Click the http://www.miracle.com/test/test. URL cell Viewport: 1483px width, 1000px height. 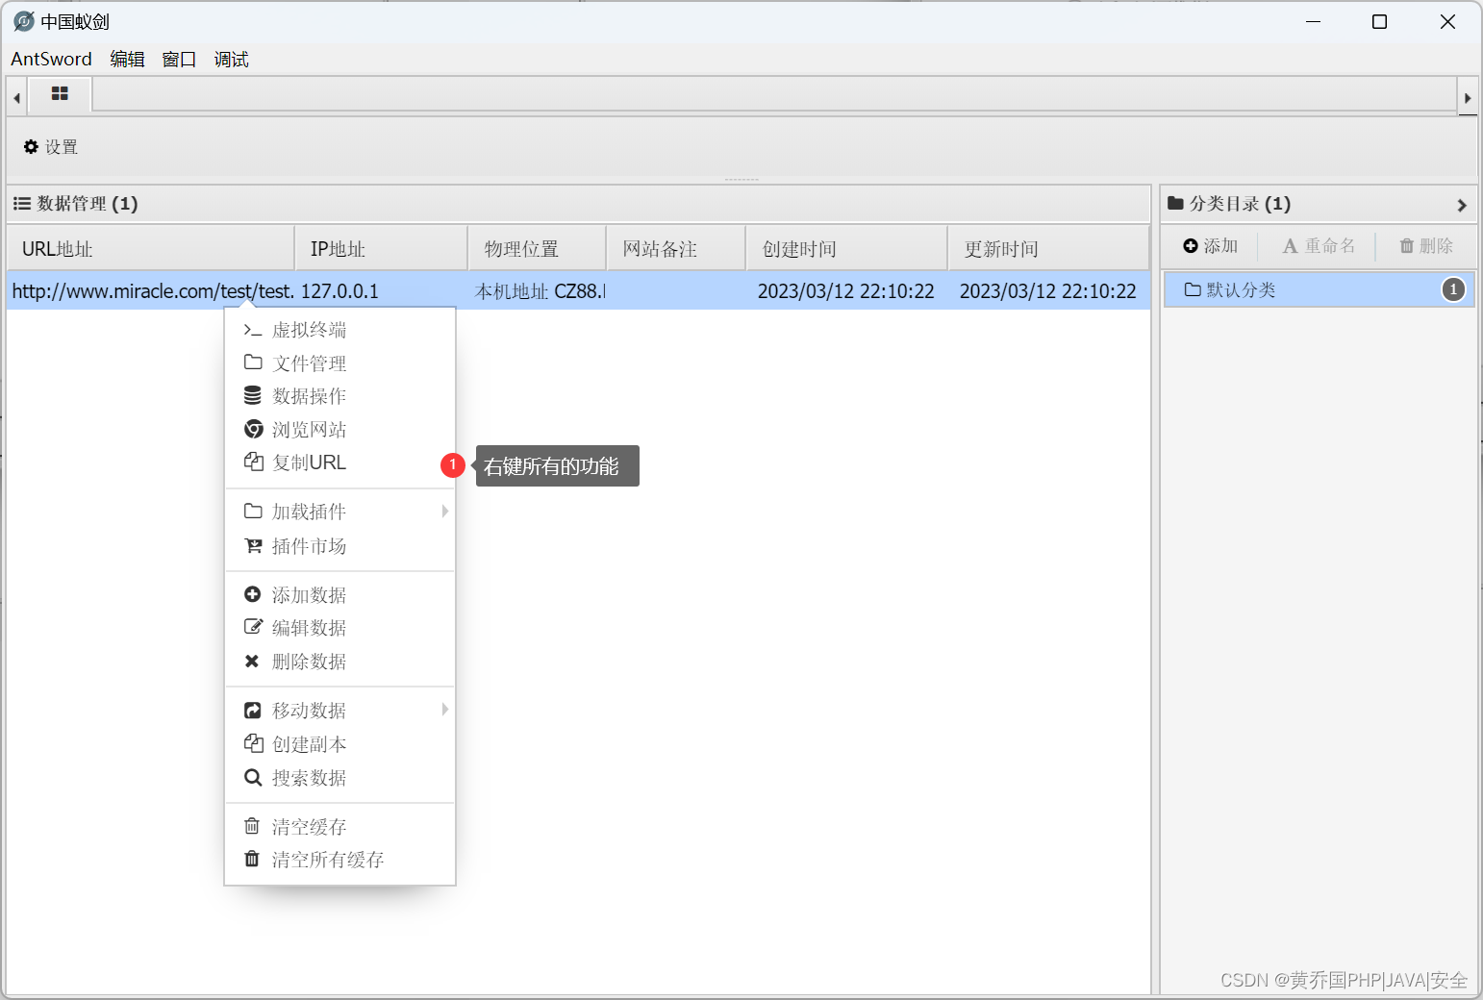click(152, 291)
